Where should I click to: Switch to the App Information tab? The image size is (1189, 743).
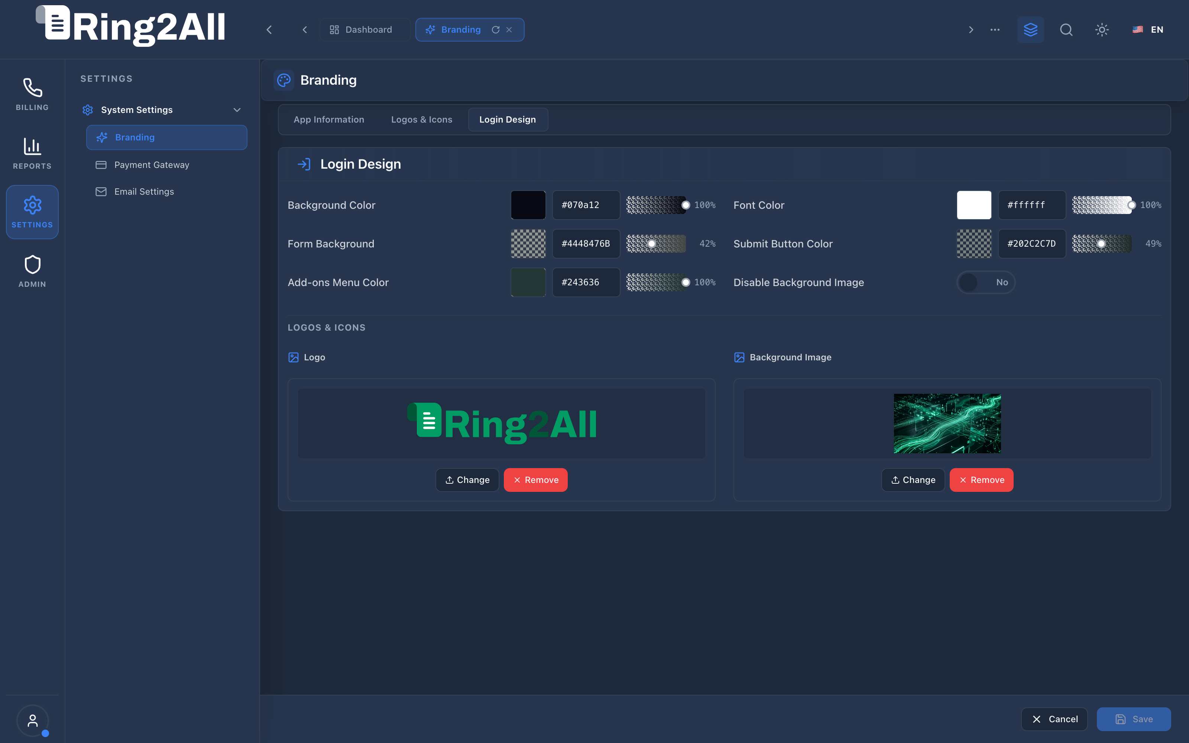[x=329, y=119]
